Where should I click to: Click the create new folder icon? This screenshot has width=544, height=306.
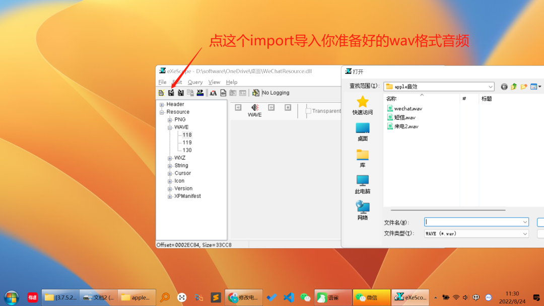(523, 87)
